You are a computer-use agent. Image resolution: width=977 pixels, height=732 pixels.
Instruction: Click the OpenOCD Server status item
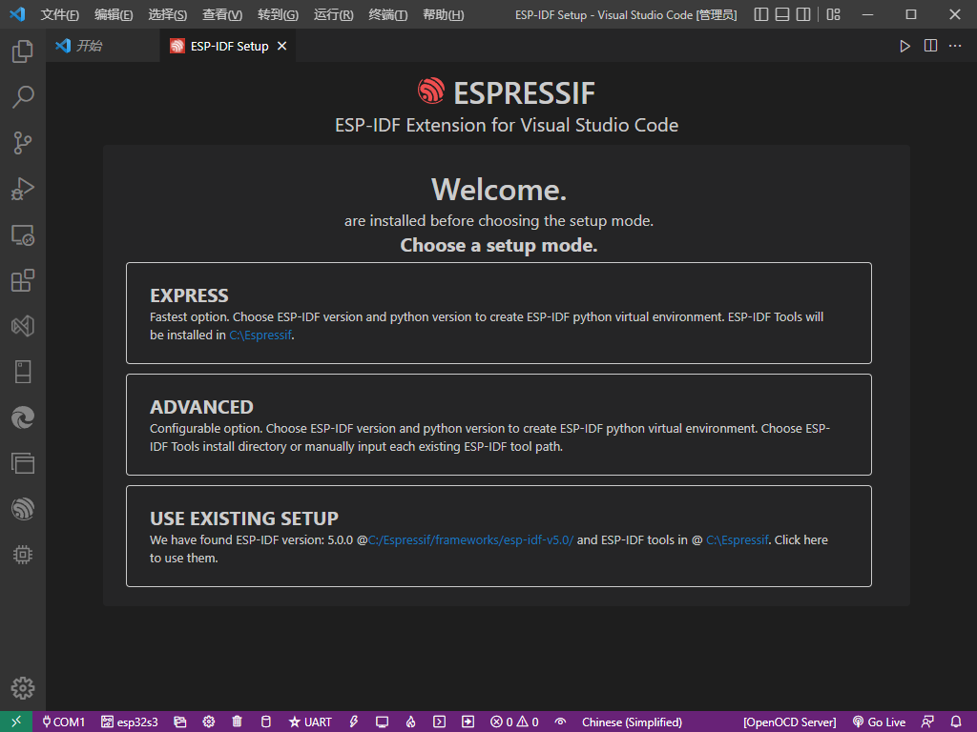coord(789,722)
